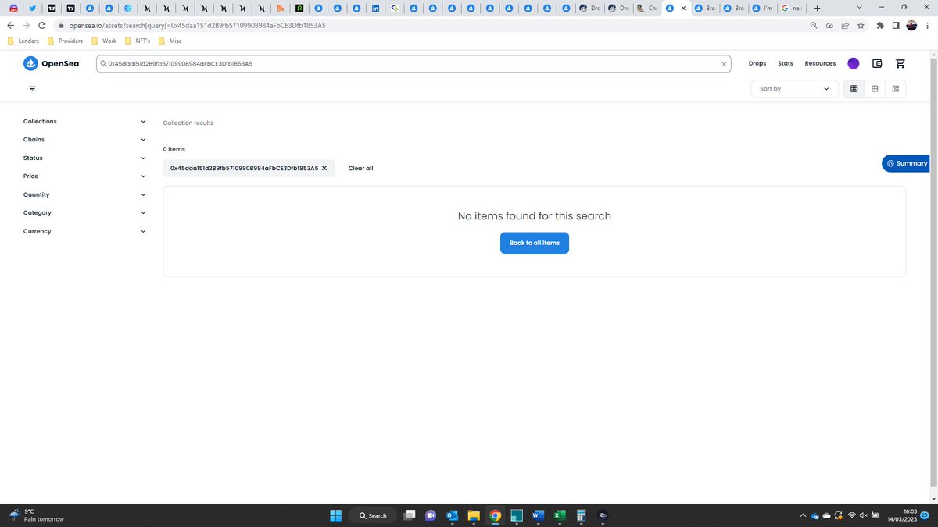The image size is (938, 527).
Task: Show hidden system tray icons
Action: (x=802, y=515)
